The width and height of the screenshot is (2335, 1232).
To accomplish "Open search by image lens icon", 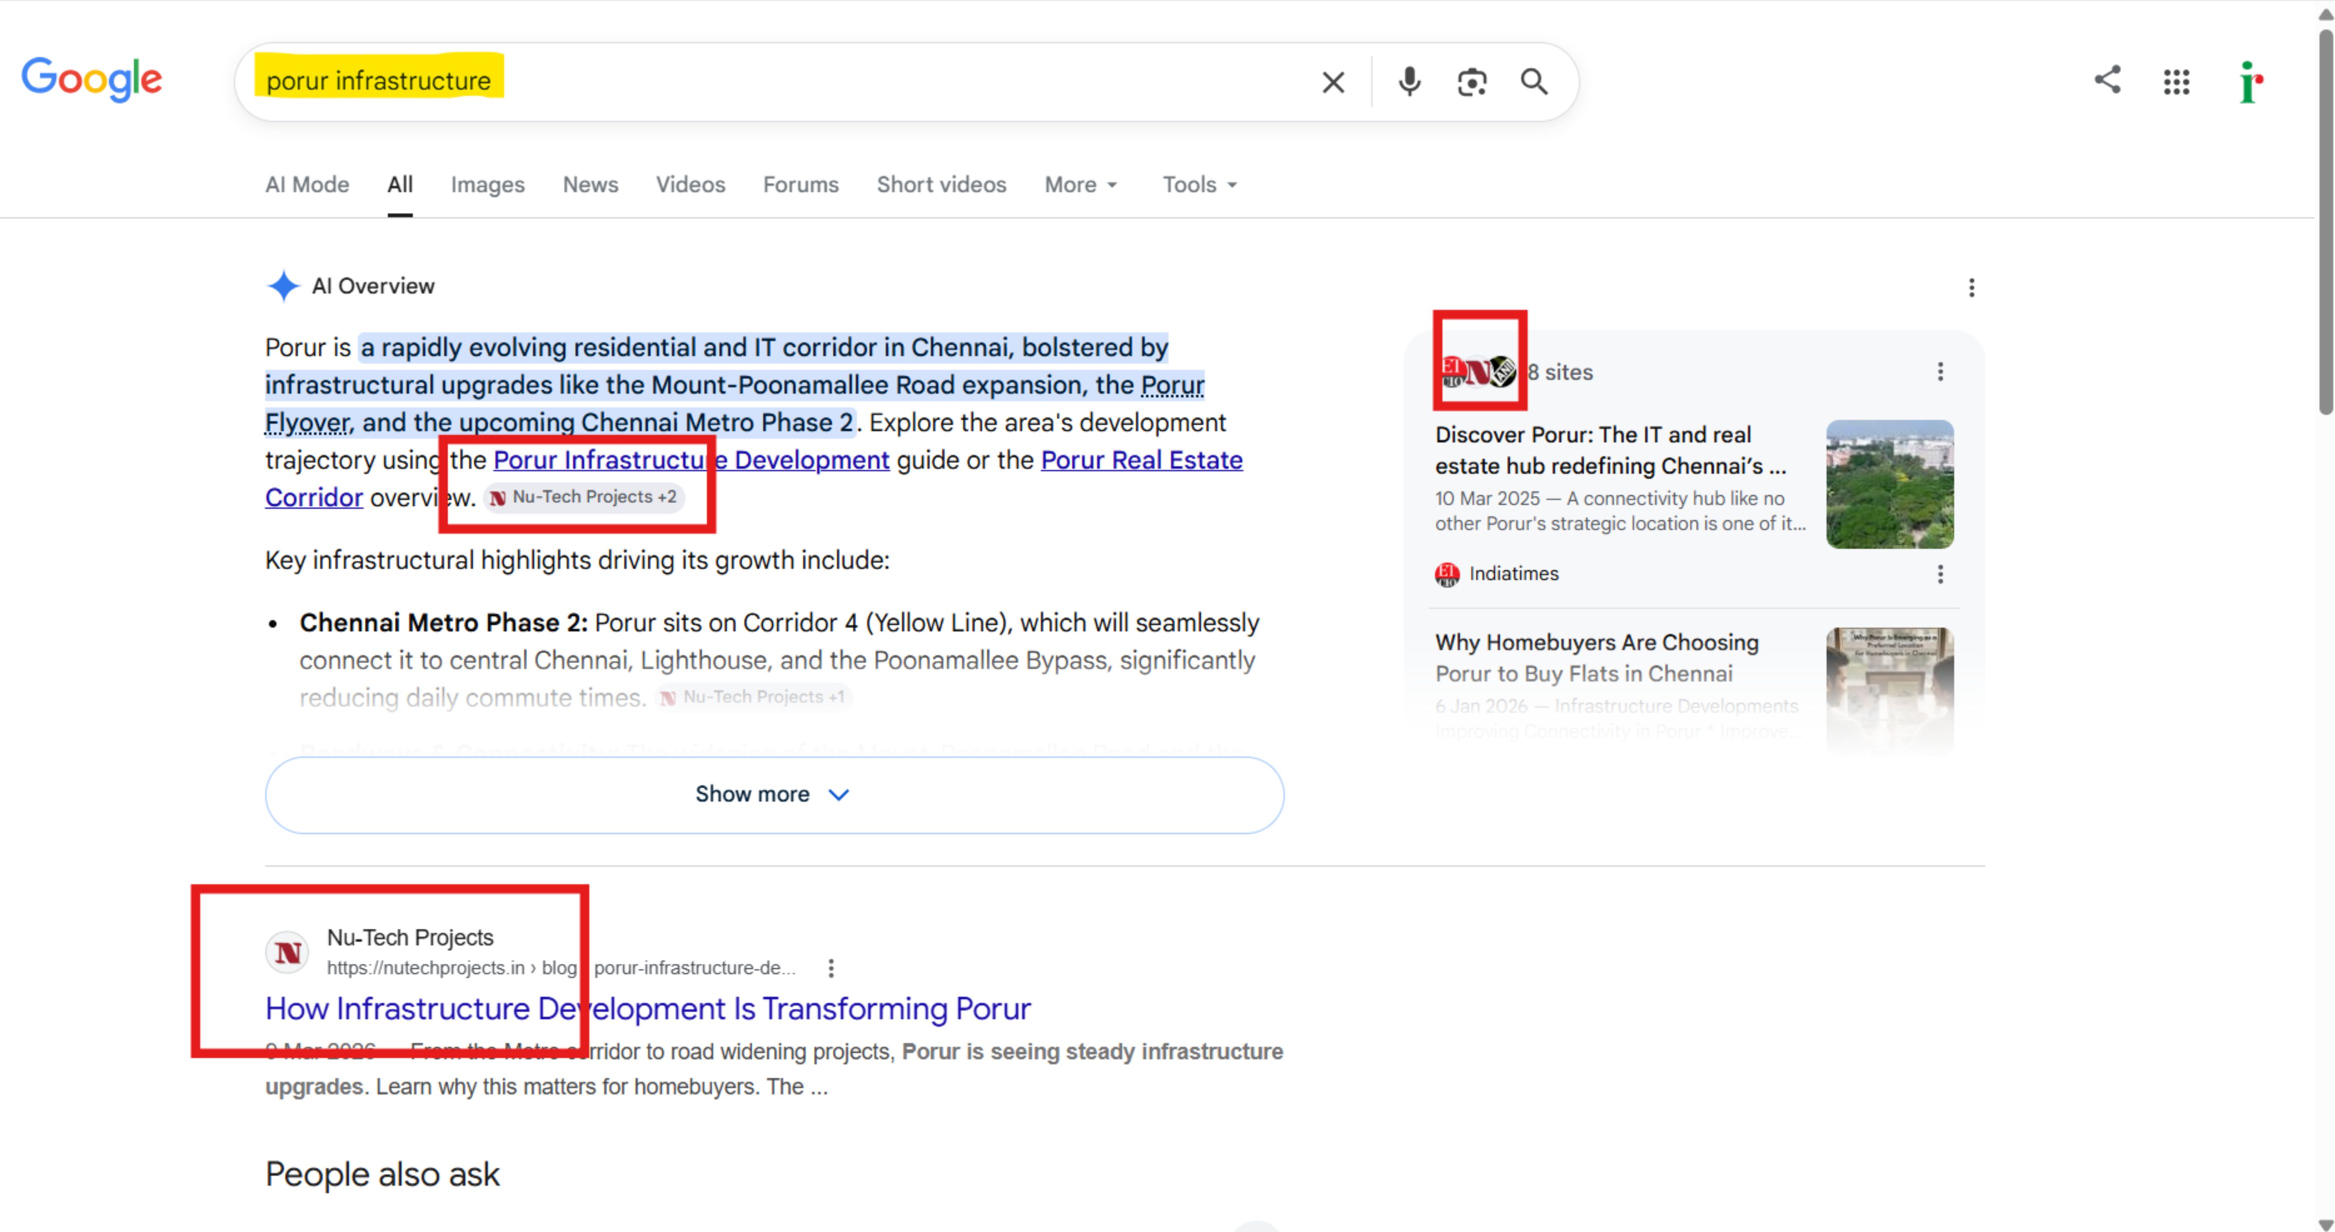I will pyautogui.click(x=1471, y=83).
